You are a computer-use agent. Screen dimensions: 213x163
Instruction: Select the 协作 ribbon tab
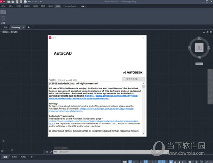(x=58, y=6)
